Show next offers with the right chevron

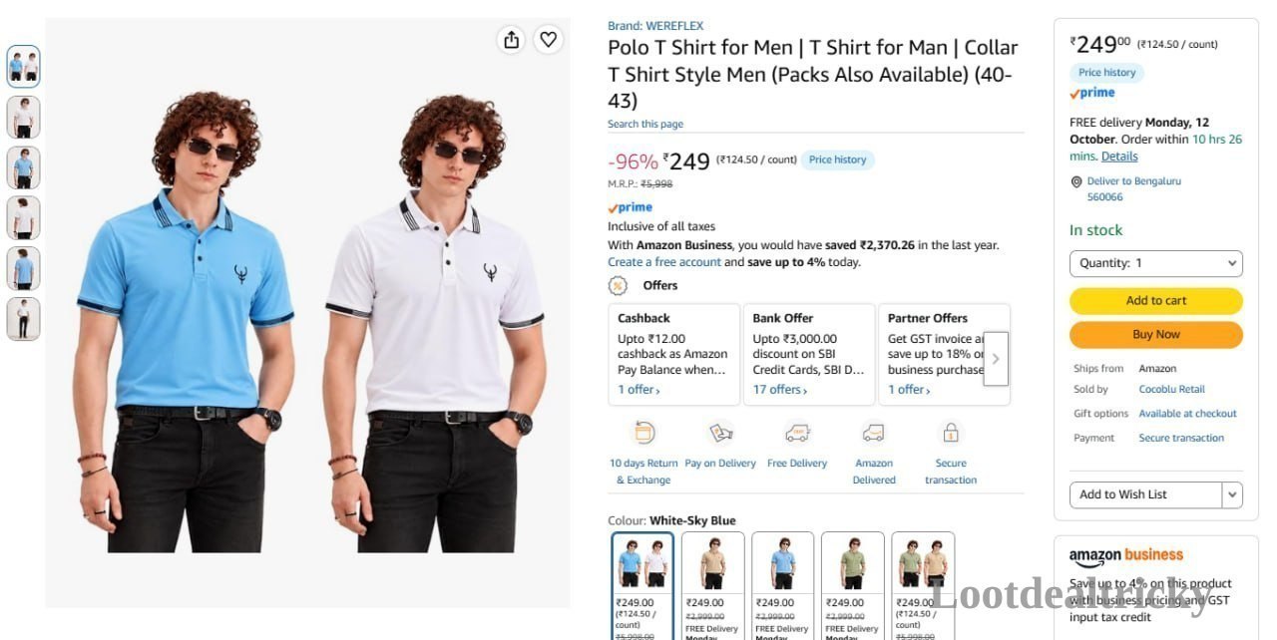pos(996,359)
